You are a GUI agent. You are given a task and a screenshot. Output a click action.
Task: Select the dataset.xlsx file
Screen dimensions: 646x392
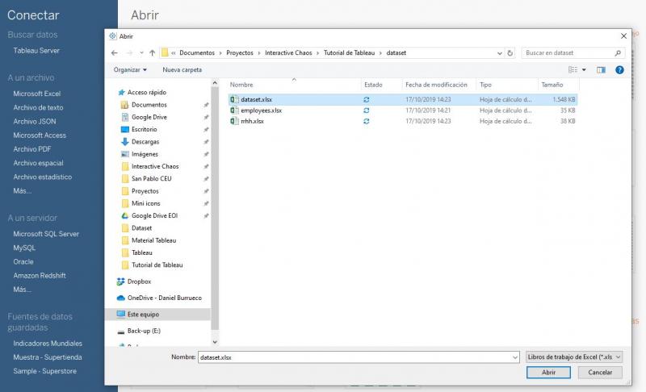(x=403, y=99)
